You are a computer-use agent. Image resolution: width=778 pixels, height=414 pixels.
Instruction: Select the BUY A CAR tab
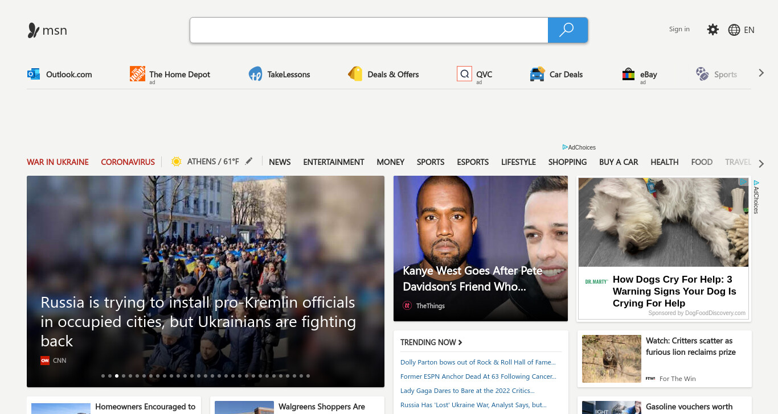pos(619,162)
